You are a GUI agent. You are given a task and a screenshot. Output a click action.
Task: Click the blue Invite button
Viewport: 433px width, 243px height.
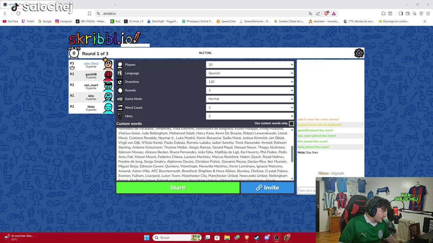coord(267,188)
